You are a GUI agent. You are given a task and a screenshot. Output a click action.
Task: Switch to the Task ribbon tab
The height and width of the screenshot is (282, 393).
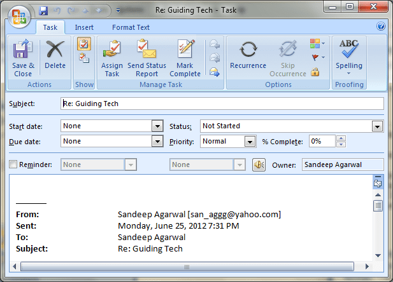click(50, 27)
